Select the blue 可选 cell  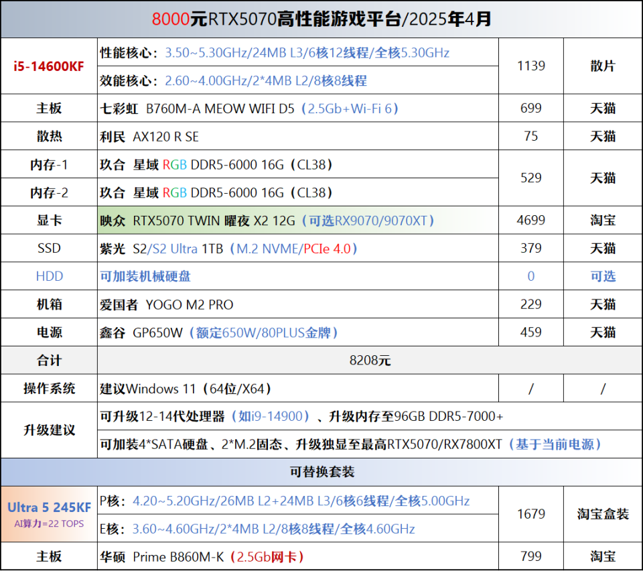[603, 276]
